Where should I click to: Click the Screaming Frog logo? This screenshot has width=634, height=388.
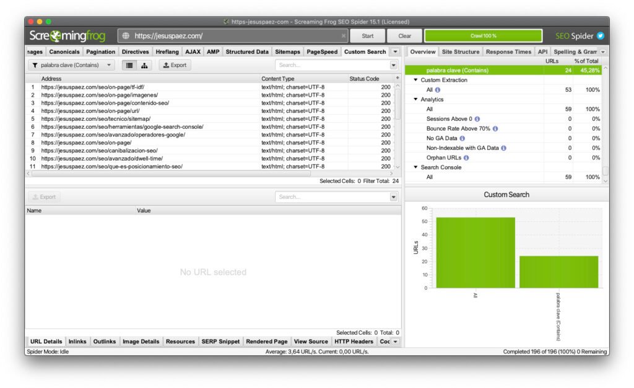[x=67, y=36]
